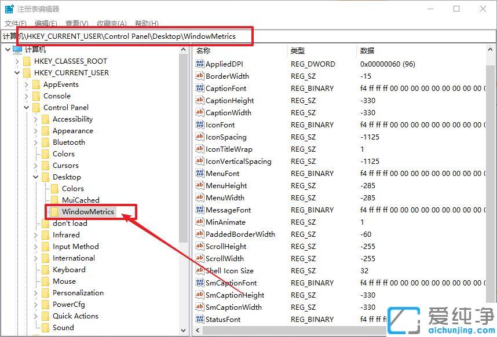Open the 查看(V) menu
Image resolution: width=497 pixels, height=337 pixels.
click(x=77, y=23)
